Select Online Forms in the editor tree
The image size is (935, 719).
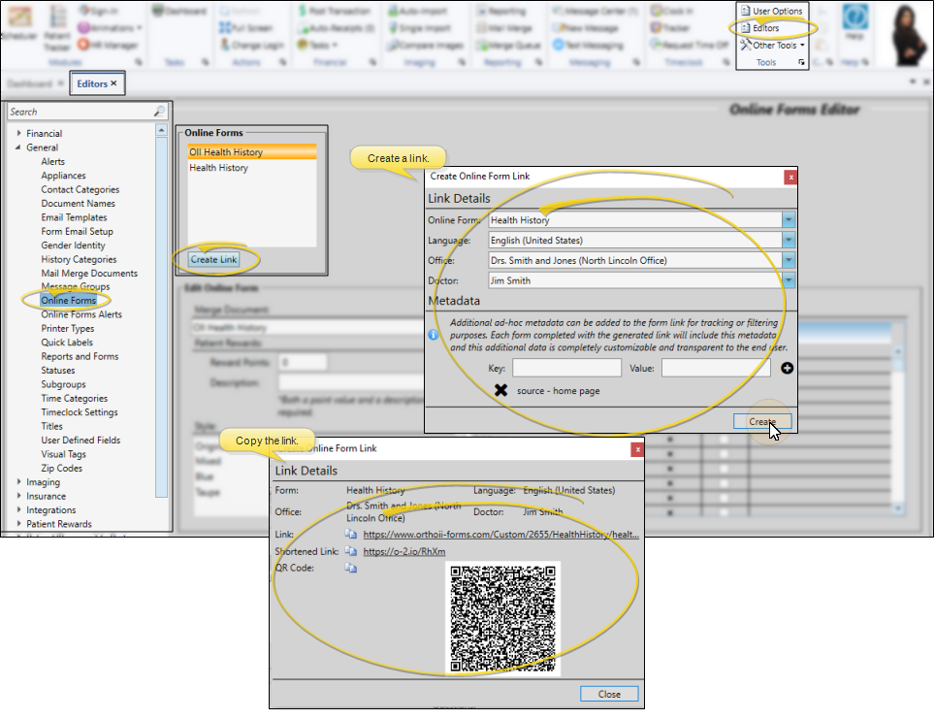tap(68, 301)
